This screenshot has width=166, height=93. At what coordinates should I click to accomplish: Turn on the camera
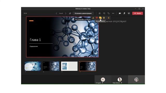click(120, 13)
